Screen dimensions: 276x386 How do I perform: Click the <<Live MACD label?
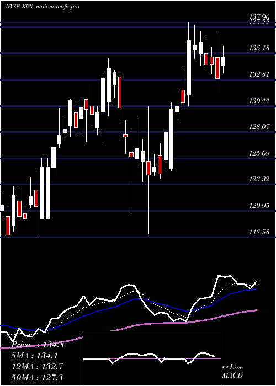click(232, 371)
